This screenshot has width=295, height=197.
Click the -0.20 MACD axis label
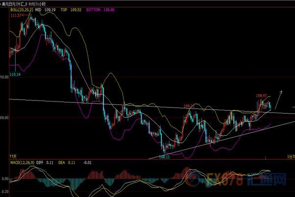(5, 193)
